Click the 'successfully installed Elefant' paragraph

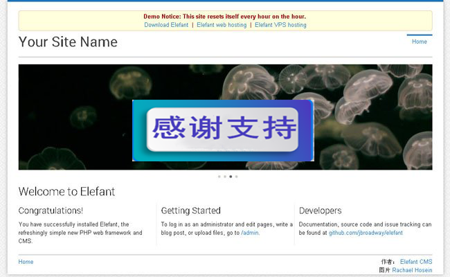tap(80, 233)
